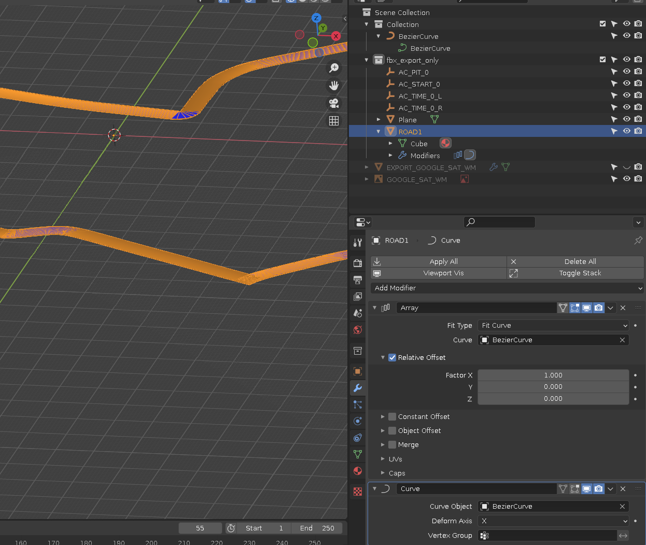Open Array modifier extra options arrow
This screenshot has width=646, height=545.
610,308
